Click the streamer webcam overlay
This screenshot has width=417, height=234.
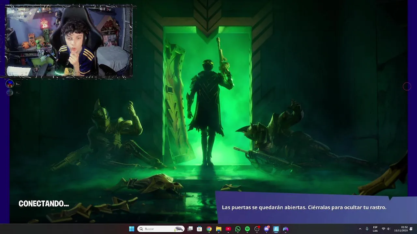[x=69, y=41]
